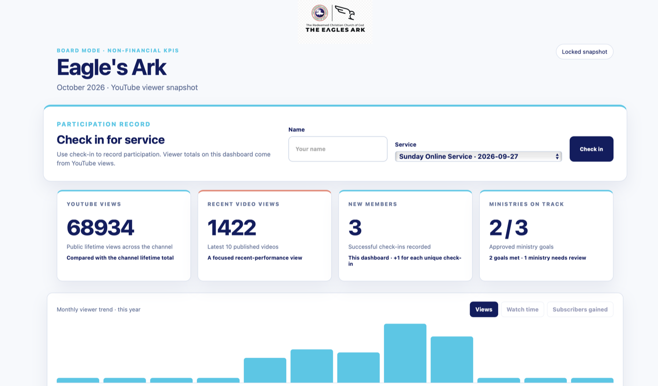Click the Approved ministry goals text

tap(521, 247)
